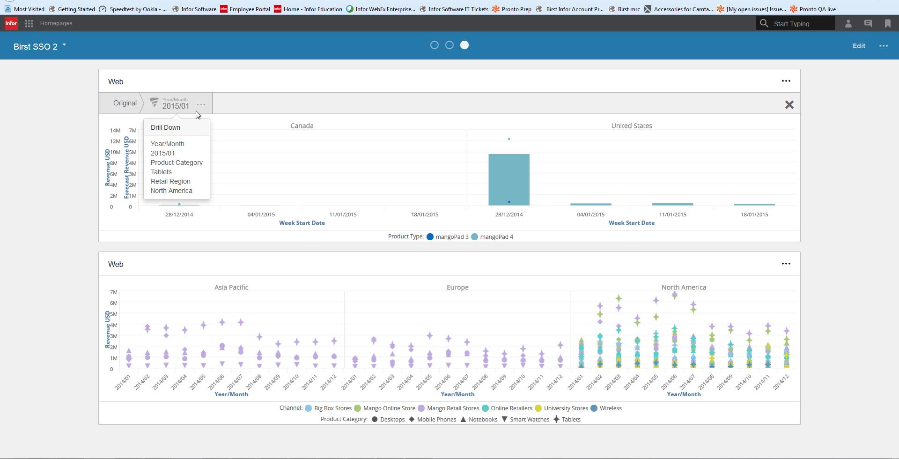899x459 pixels.
Task: Open the page-level more options menu
Action: pyautogui.click(x=883, y=46)
